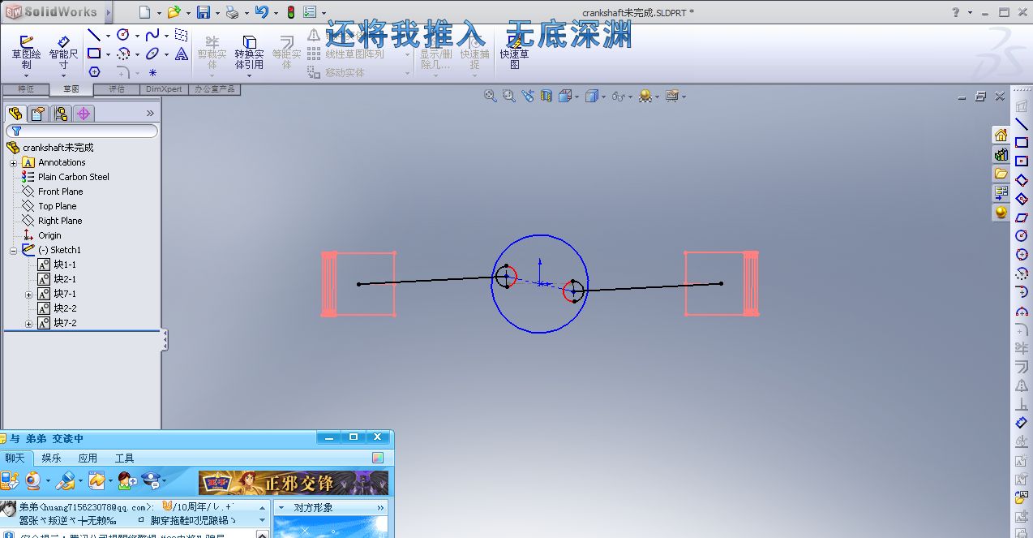Screen dimensions: 1033x538
Task: Select Top Plane in the tree
Action: [x=57, y=206]
